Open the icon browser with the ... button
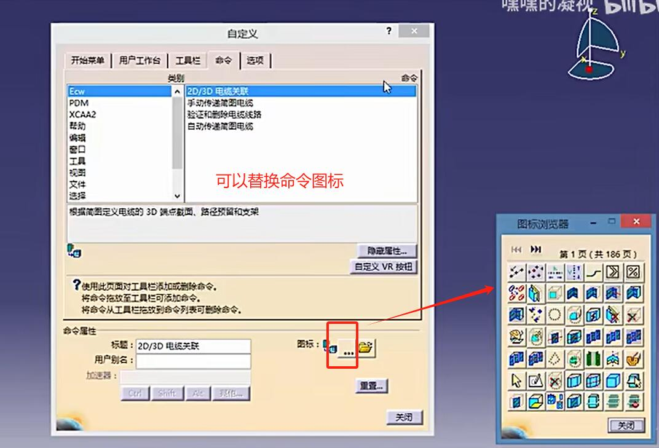This screenshot has width=659, height=448. [347, 348]
